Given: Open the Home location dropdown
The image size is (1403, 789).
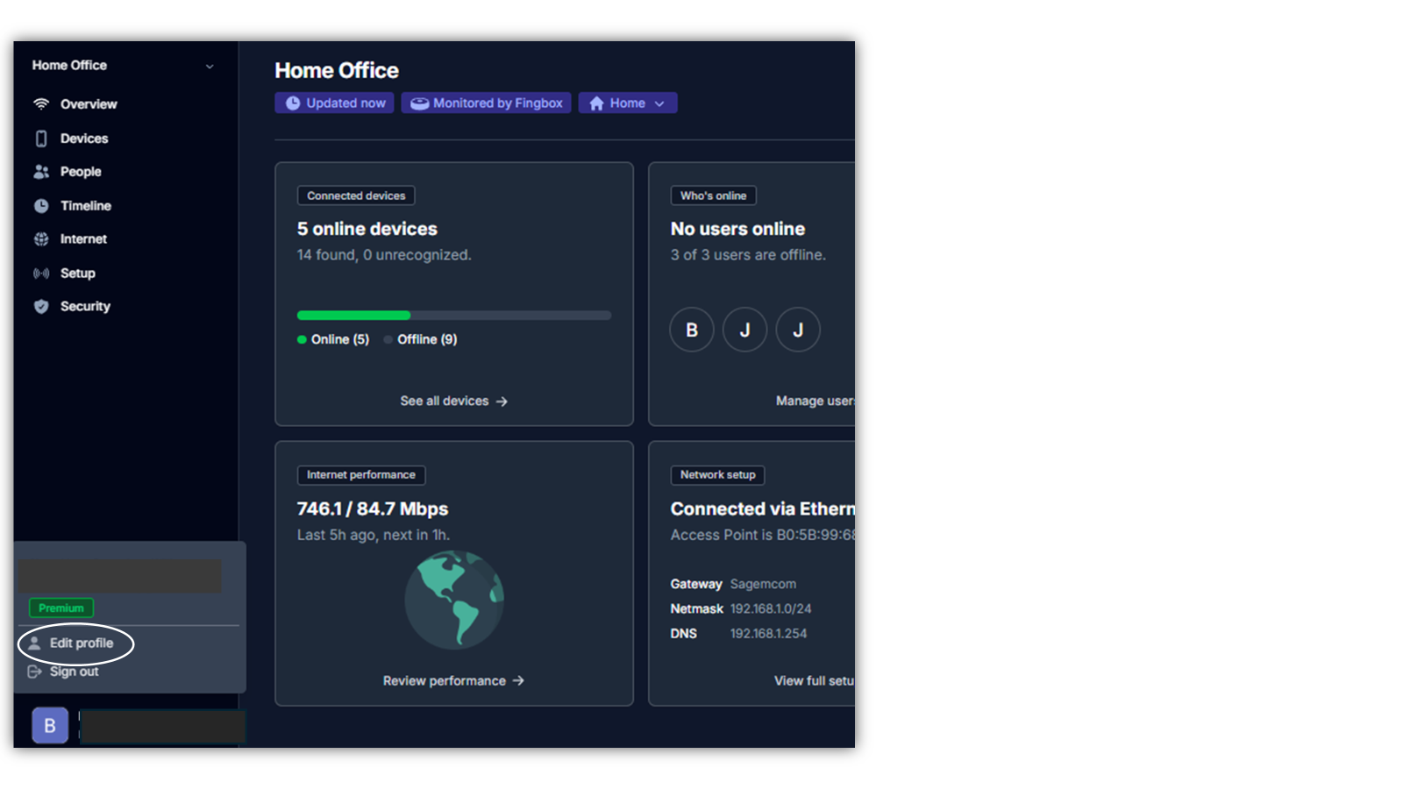Looking at the screenshot, I should coord(627,103).
